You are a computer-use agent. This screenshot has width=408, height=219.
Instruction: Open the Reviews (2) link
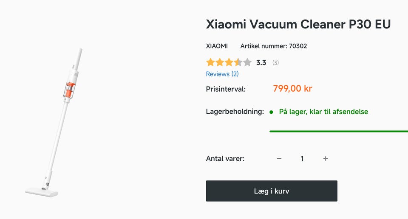(222, 74)
